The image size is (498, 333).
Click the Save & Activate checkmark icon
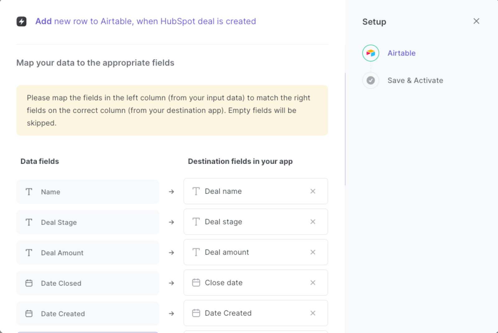pyautogui.click(x=371, y=81)
